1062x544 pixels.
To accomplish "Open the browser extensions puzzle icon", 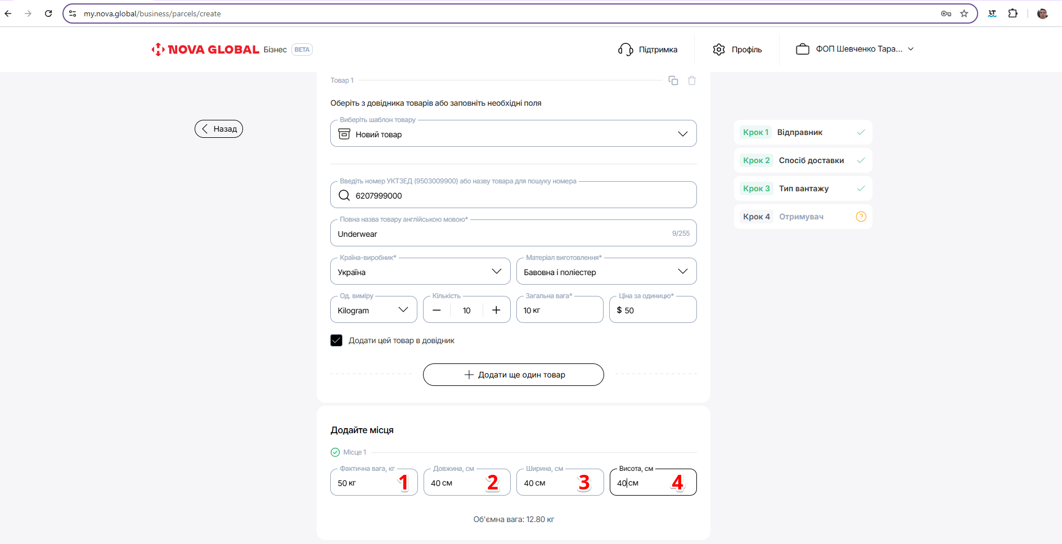I will (x=1012, y=14).
